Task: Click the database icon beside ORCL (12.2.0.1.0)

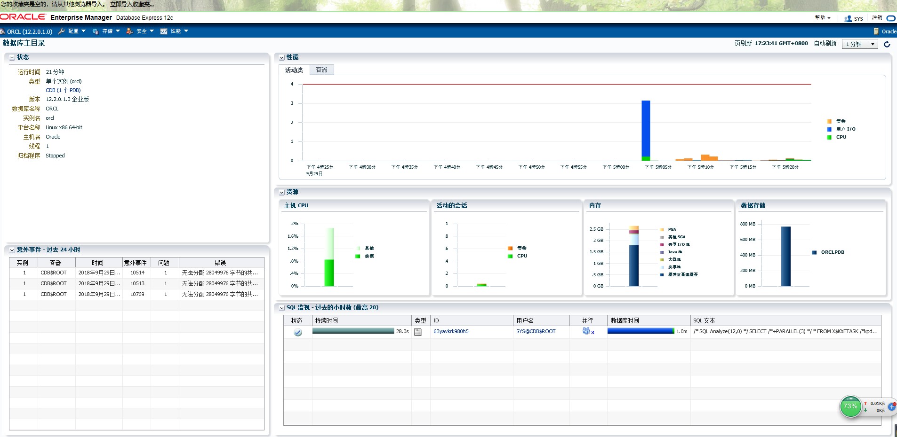Action: (x=2, y=31)
